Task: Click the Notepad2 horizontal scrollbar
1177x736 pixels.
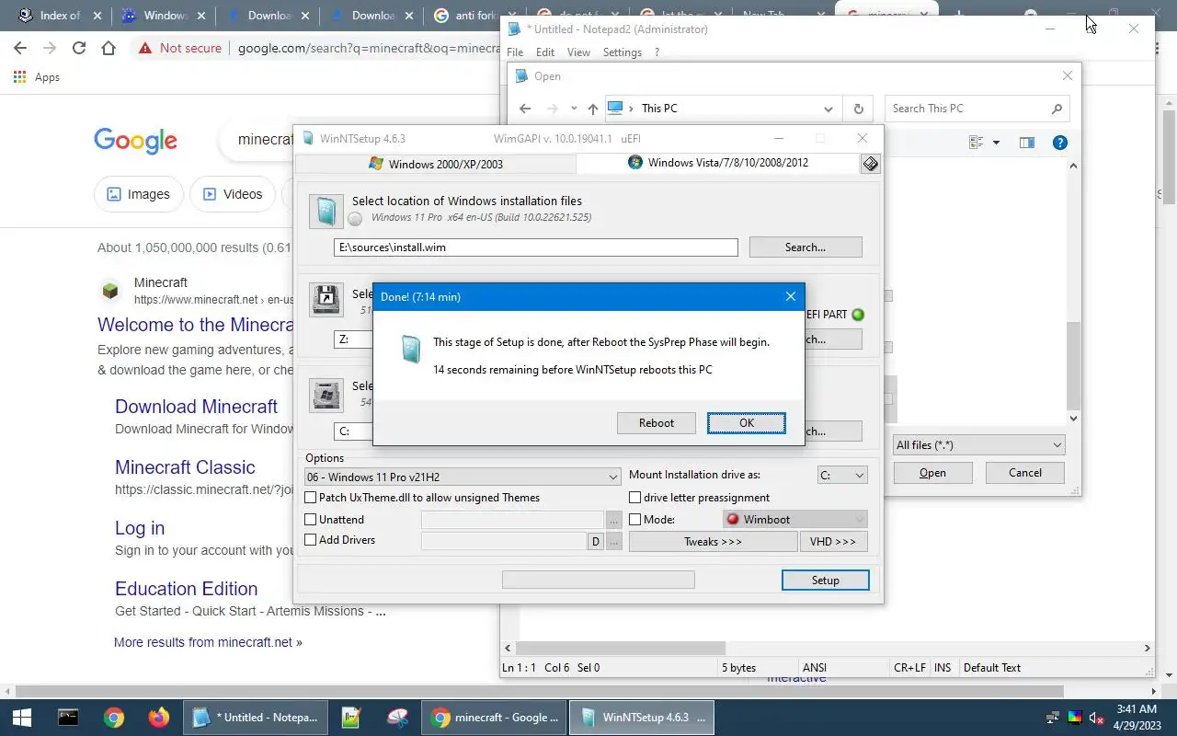Action: click(x=621, y=649)
